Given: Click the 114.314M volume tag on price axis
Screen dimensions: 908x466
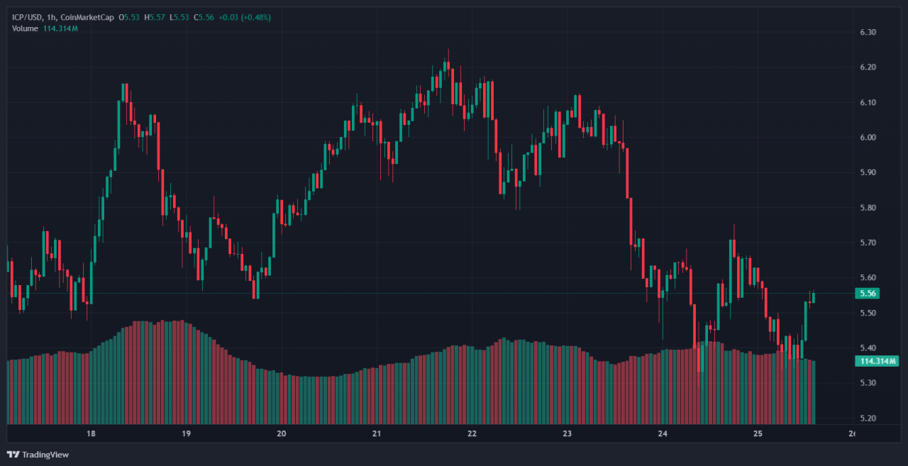Looking at the screenshot, I should [877, 361].
